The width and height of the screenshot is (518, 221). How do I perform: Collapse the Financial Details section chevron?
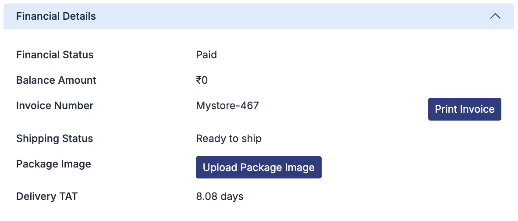tap(495, 16)
